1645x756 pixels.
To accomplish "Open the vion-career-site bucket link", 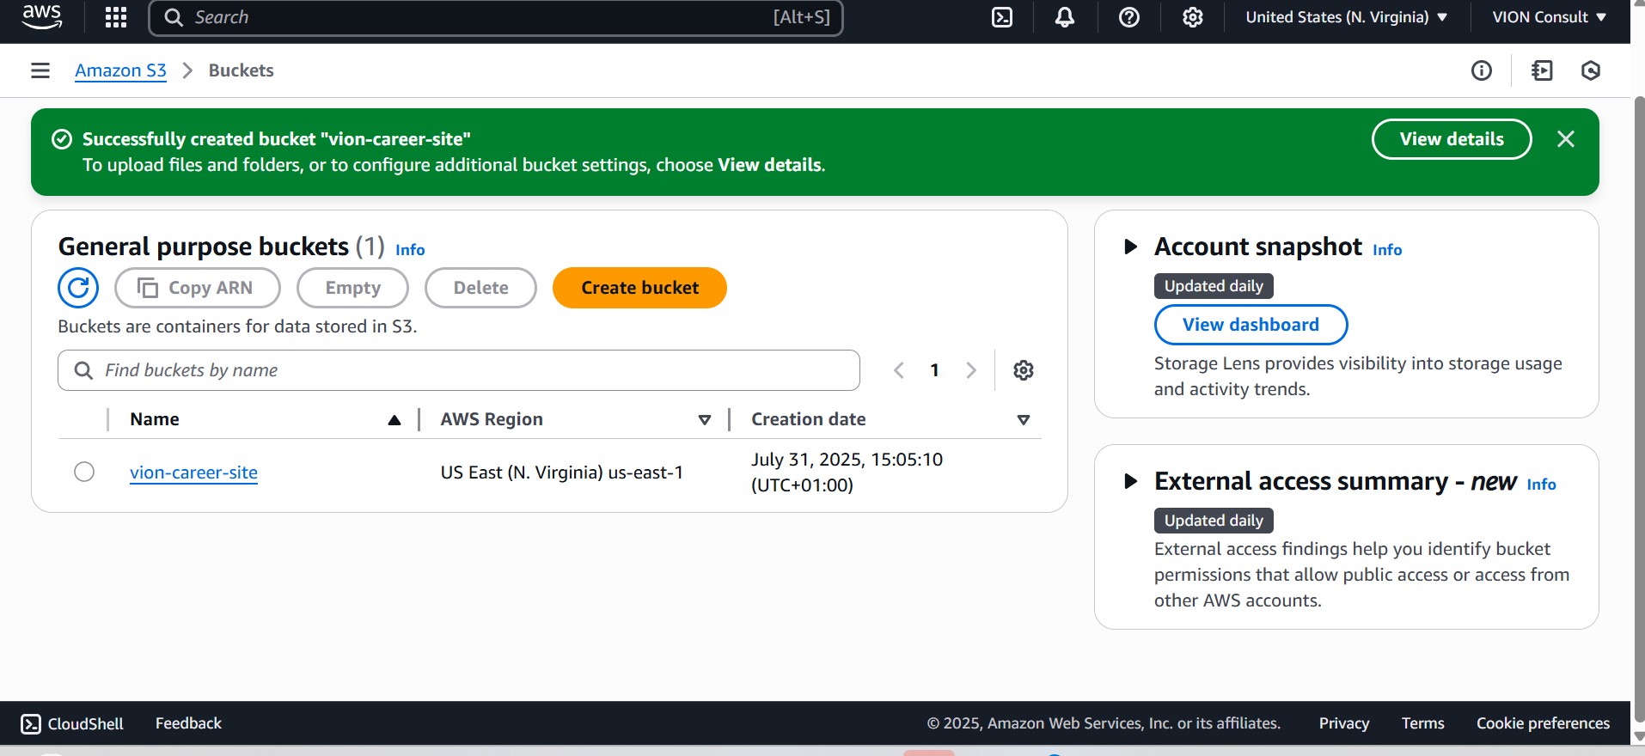I will click(x=193, y=472).
